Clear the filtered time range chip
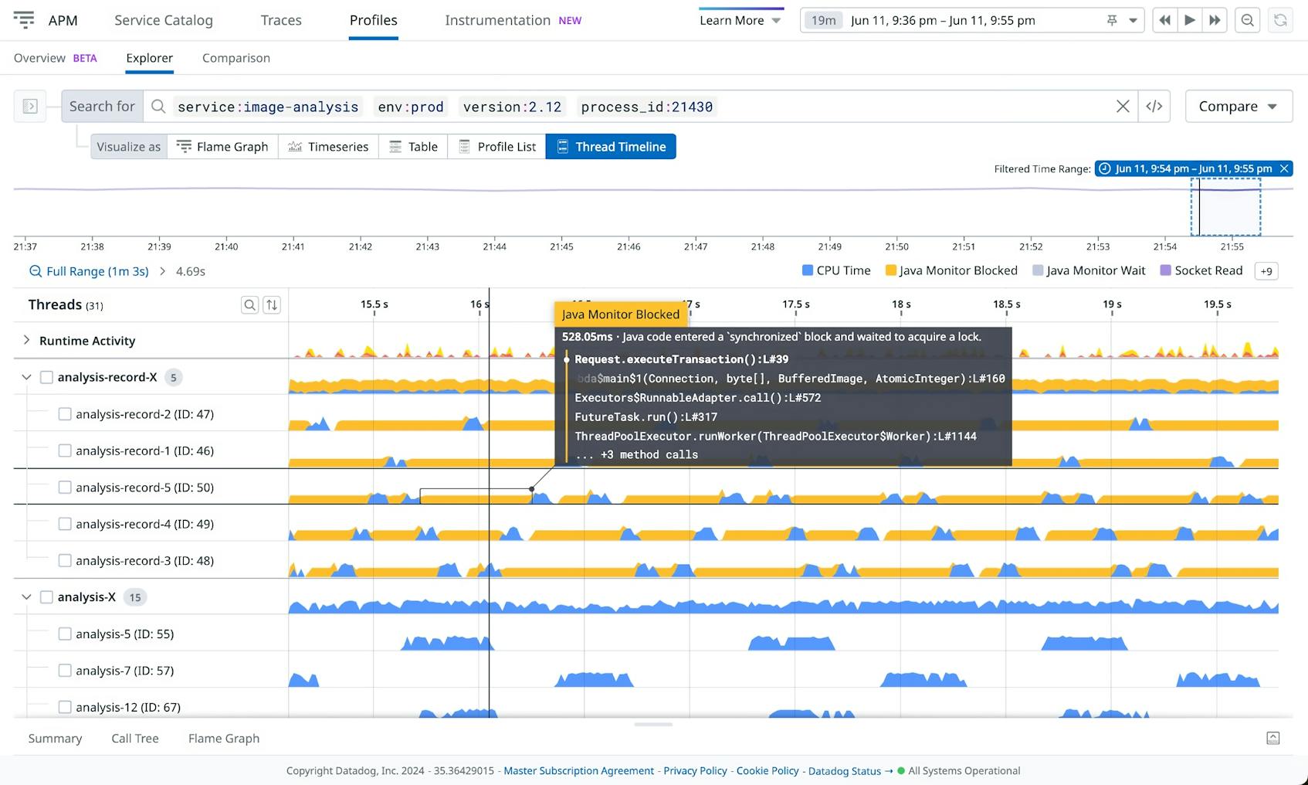The height and width of the screenshot is (785, 1308). tap(1285, 168)
